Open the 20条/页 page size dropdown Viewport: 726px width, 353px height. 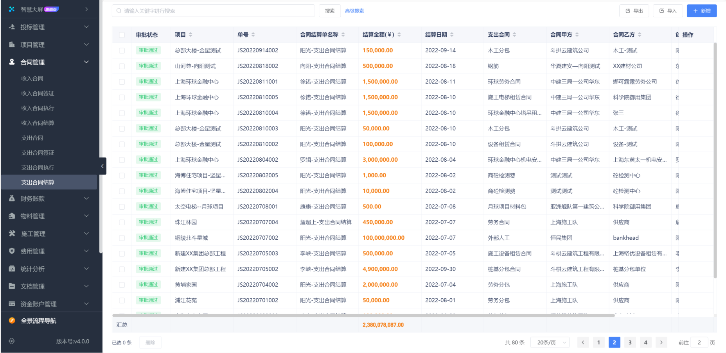pyautogui.click(x=550, y=342)
